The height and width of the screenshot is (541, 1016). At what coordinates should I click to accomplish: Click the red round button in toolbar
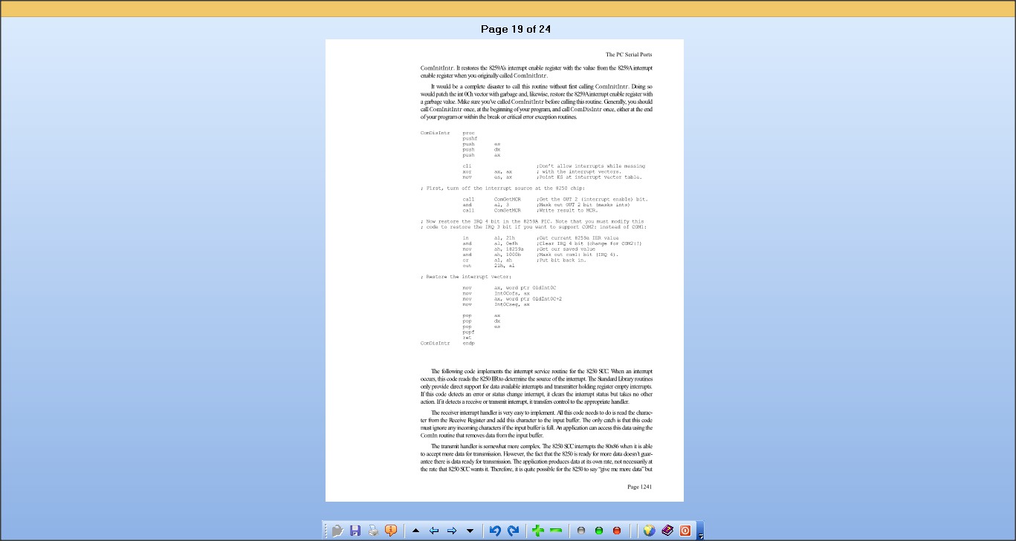[x=617, y=531]
